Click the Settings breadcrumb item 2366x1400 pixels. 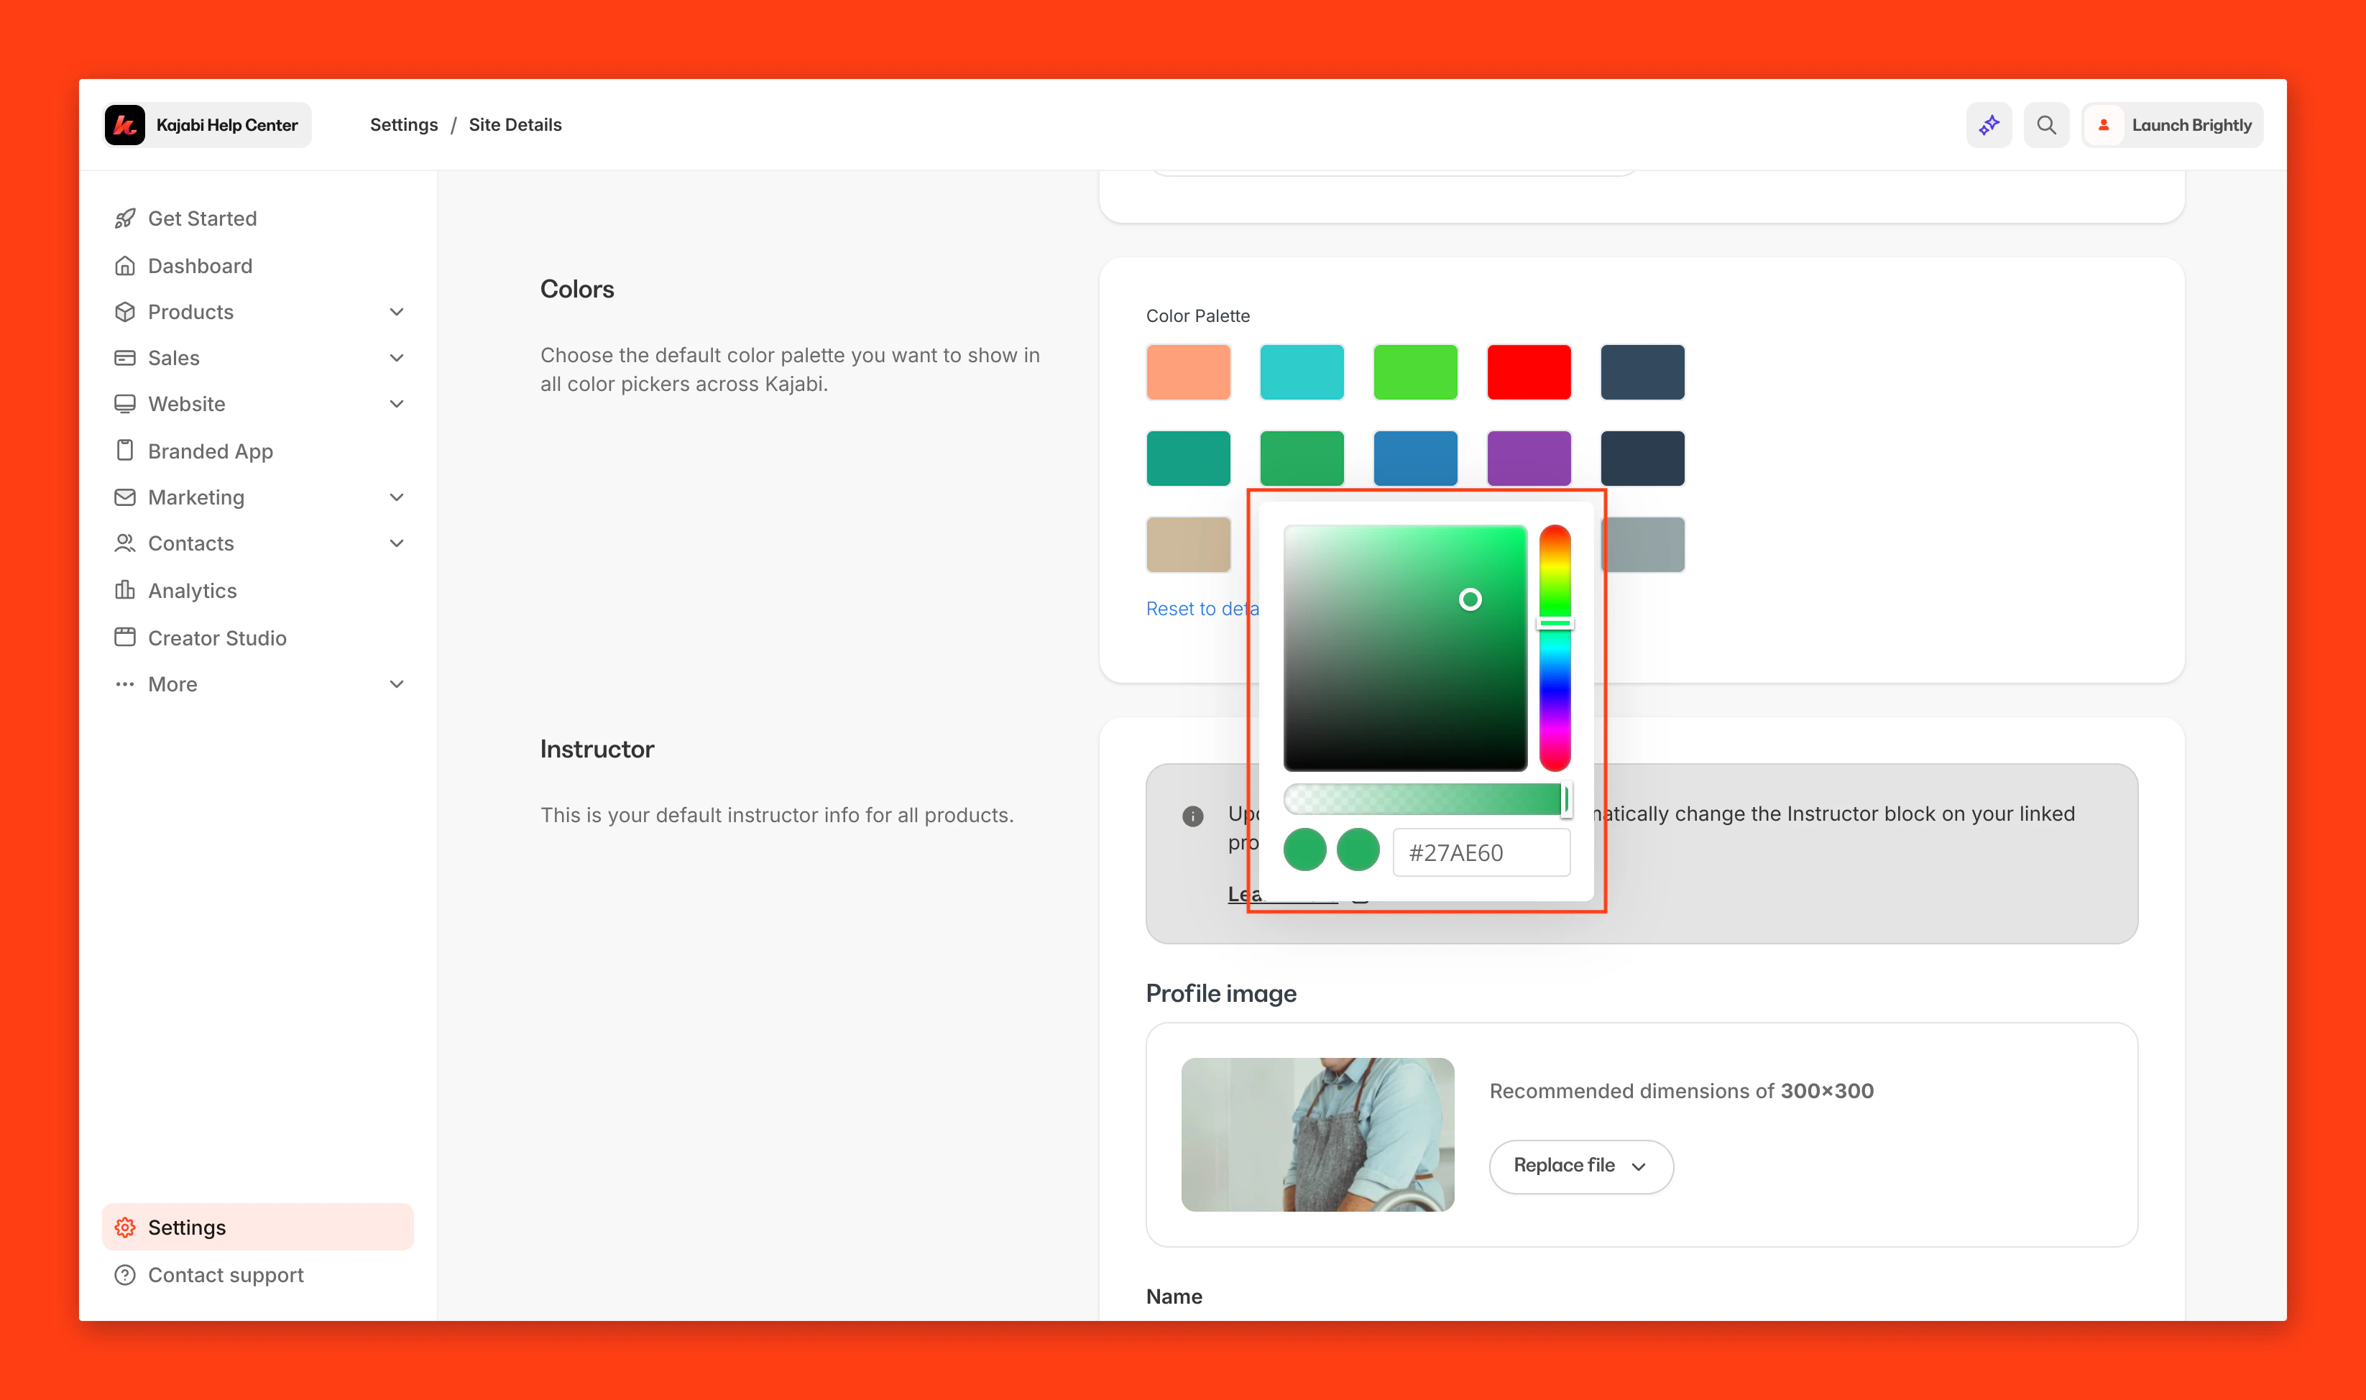click(404, 124)
